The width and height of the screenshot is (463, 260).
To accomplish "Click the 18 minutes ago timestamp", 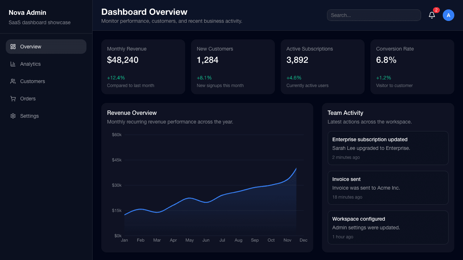I will click(x=347, y=197).
